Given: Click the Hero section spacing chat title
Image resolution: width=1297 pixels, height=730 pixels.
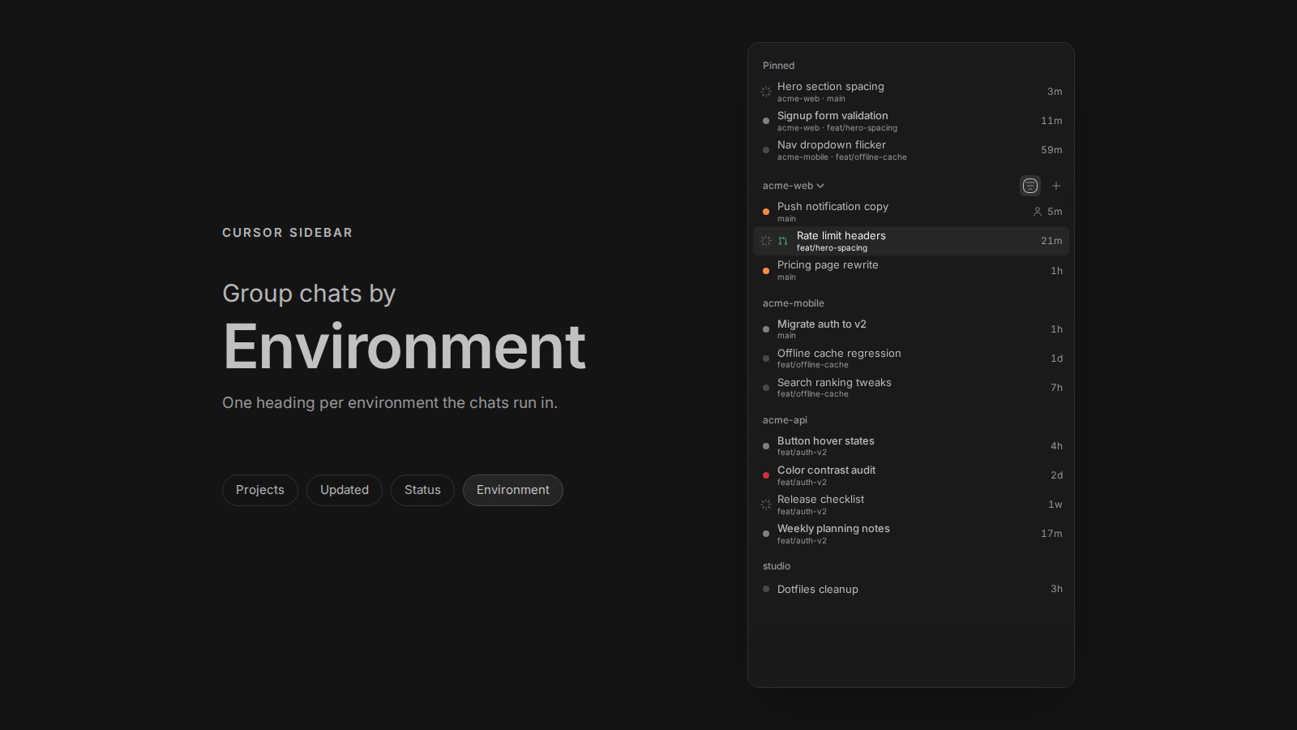Looking at the screenshot, I should pos(831,86).
